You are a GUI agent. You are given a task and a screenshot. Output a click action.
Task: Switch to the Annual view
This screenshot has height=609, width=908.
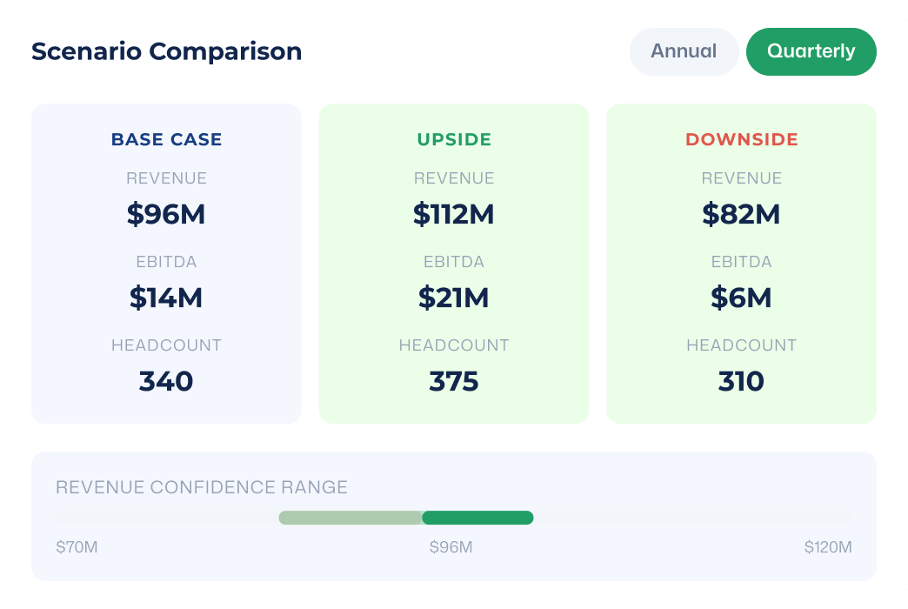coord(684,51)
